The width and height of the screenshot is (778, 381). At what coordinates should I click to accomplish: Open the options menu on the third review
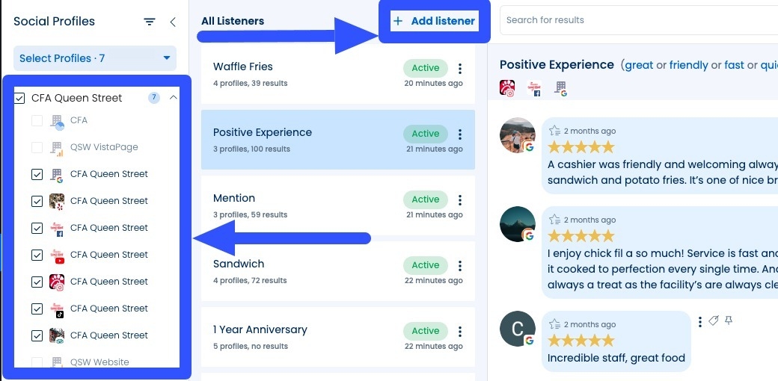click(700, 322)
